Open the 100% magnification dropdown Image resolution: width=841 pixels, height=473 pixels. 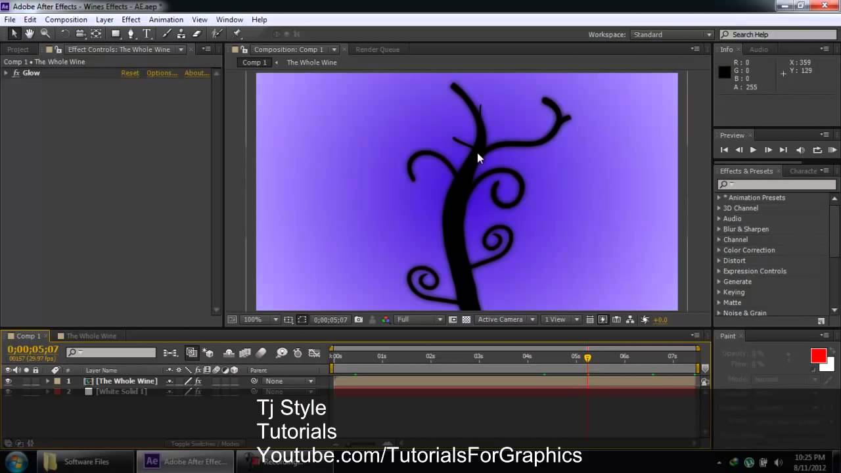[x=260, y=320]
